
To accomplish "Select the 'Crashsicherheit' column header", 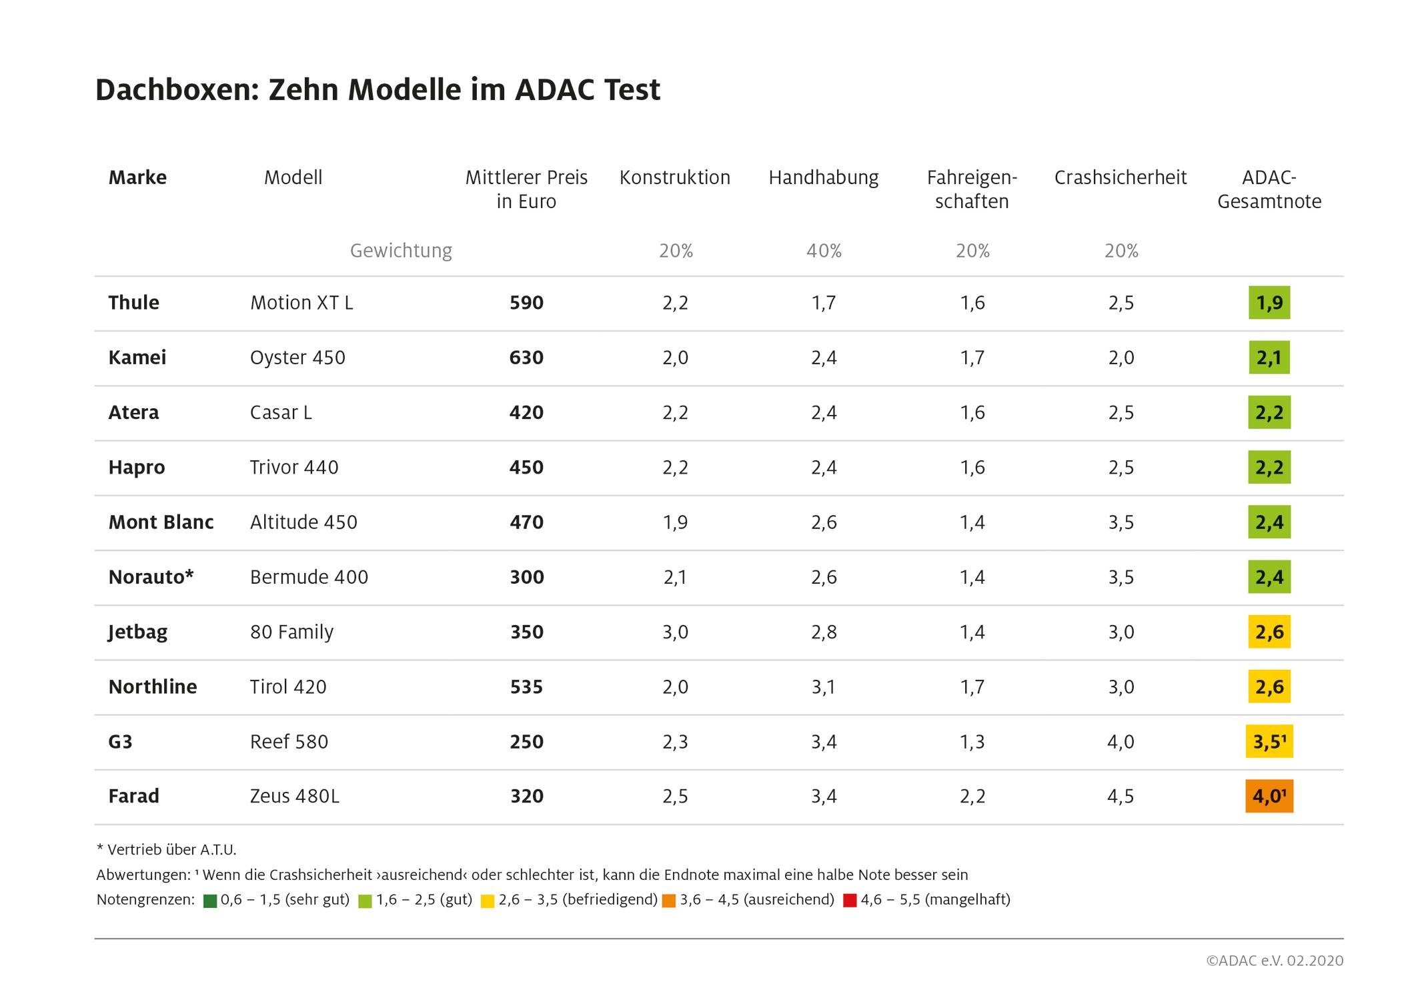I will pyautogui.click(x=1121, y=177).
